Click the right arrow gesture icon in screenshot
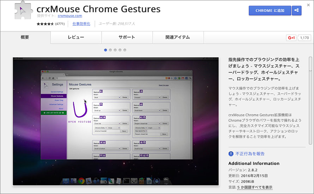This screenshot has width=314, height=194. (x=141, y=91)
